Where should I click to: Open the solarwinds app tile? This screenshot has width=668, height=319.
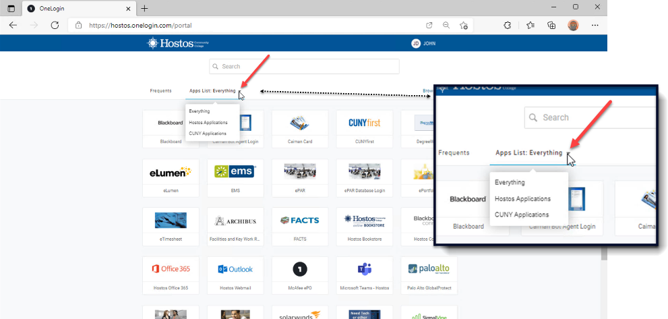point(300,312)
